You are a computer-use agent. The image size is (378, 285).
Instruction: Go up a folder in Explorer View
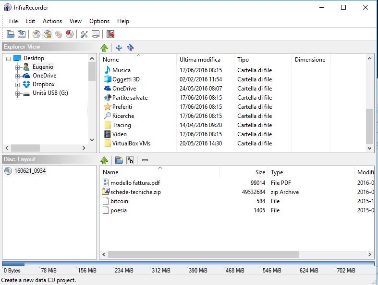point(104,48)
